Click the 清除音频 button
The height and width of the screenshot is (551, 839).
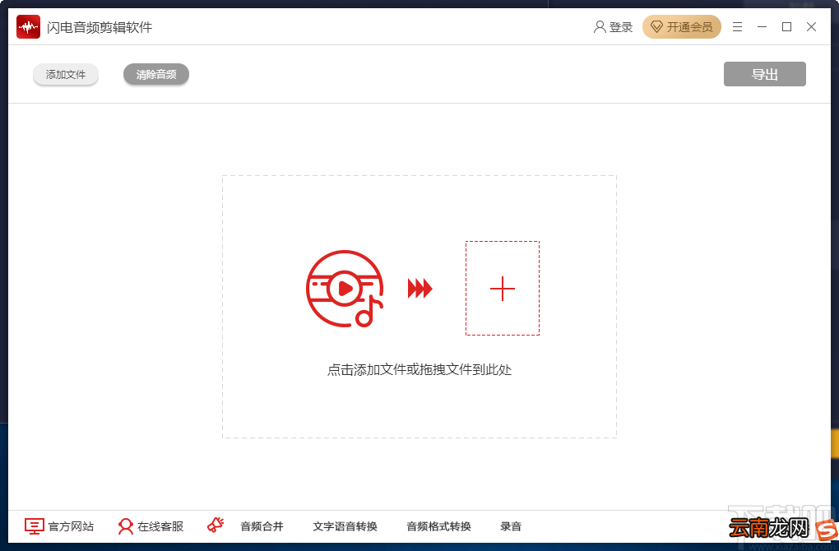tap(156, 74)
